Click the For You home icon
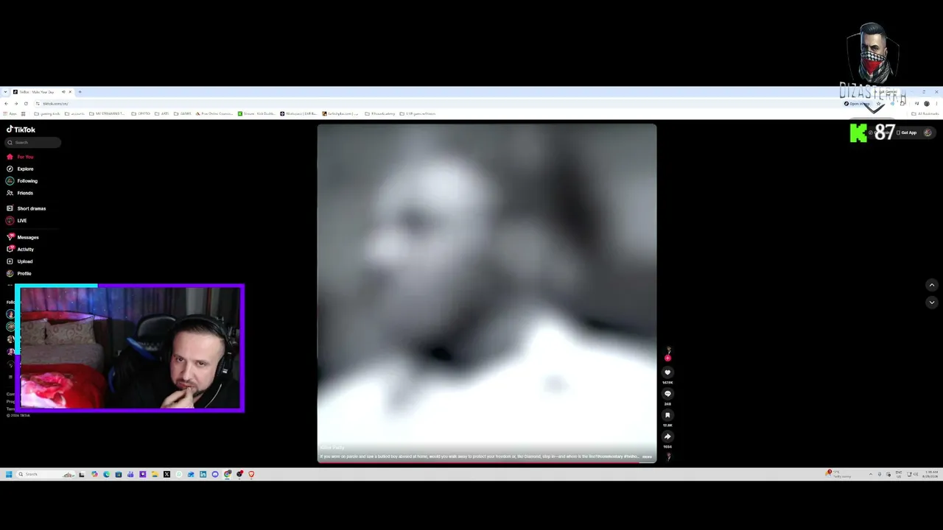This screenshot has height=530, width=943. click(x=10, y=157)
